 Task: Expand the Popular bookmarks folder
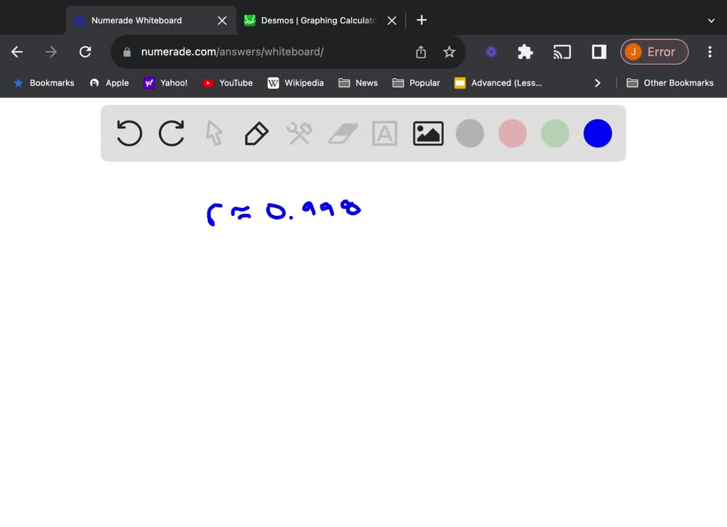[416, 83]
